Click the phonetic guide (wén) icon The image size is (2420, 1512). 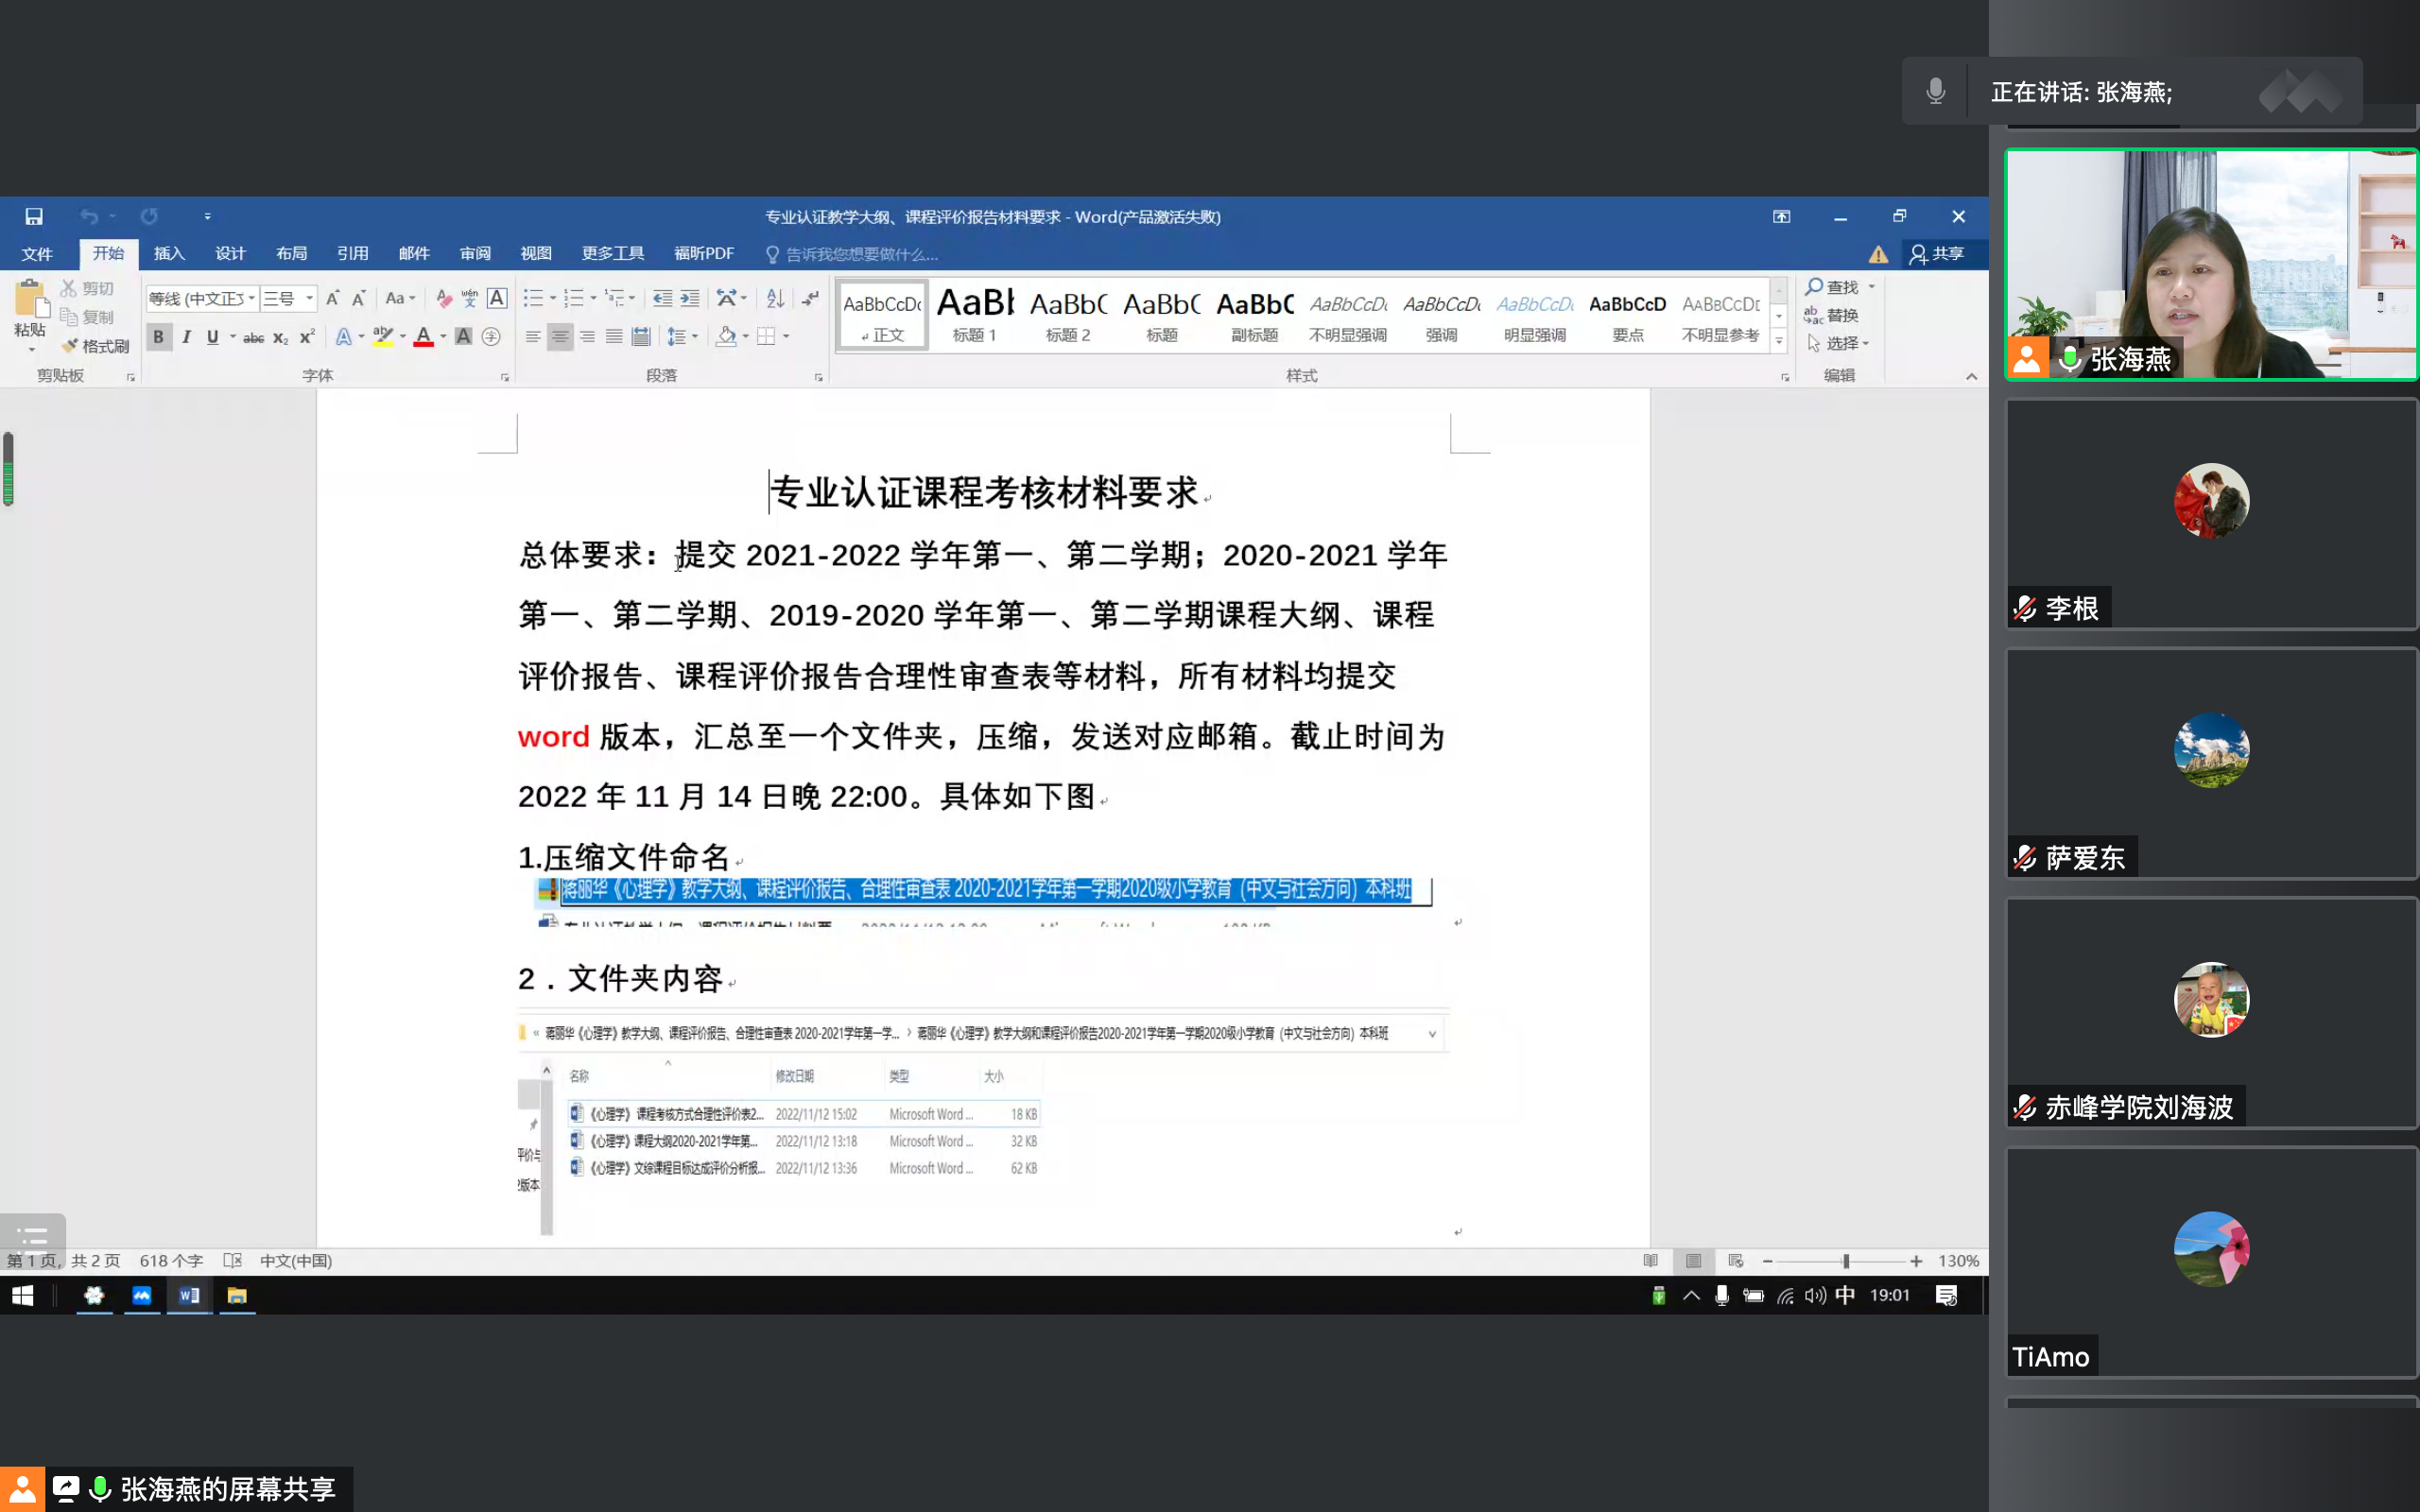point(469,298)
